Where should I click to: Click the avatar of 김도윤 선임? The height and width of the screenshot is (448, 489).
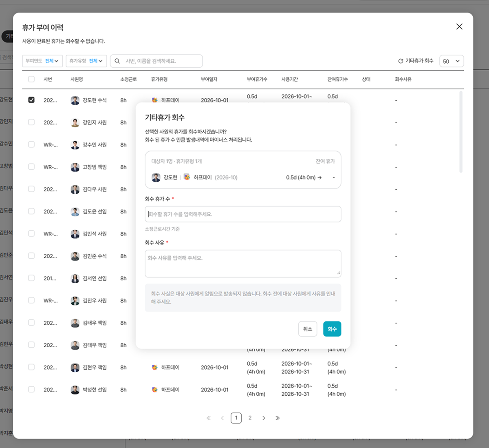[75, 211]
